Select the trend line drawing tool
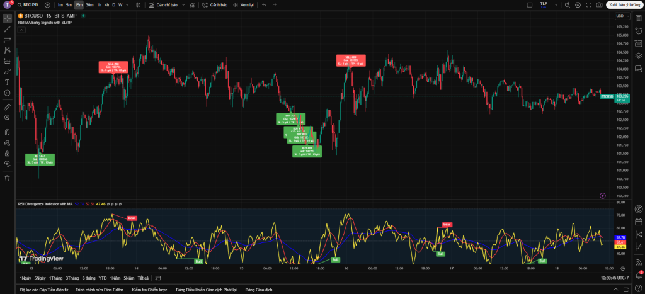645x294 pixels. point(7,28)
